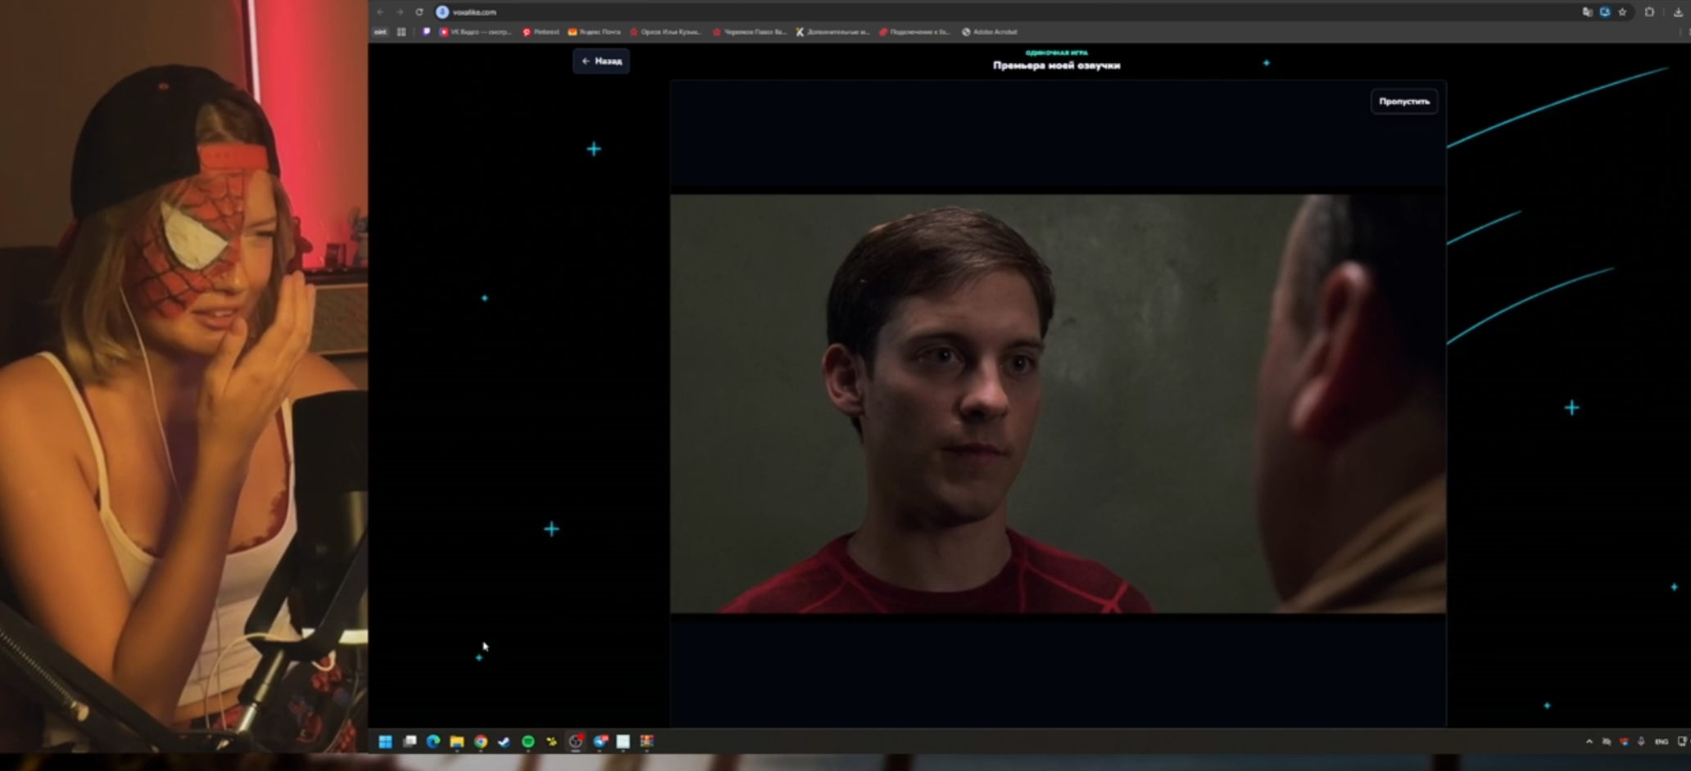Open the Adobe Acrobat bookmark
The height and width of the screenshot is (771, 1691).
click(990, 32)
